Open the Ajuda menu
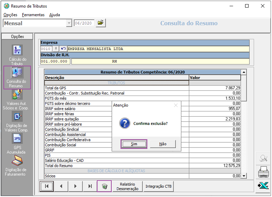The width and height of the screenshot is (272, 197). [55, 15]
